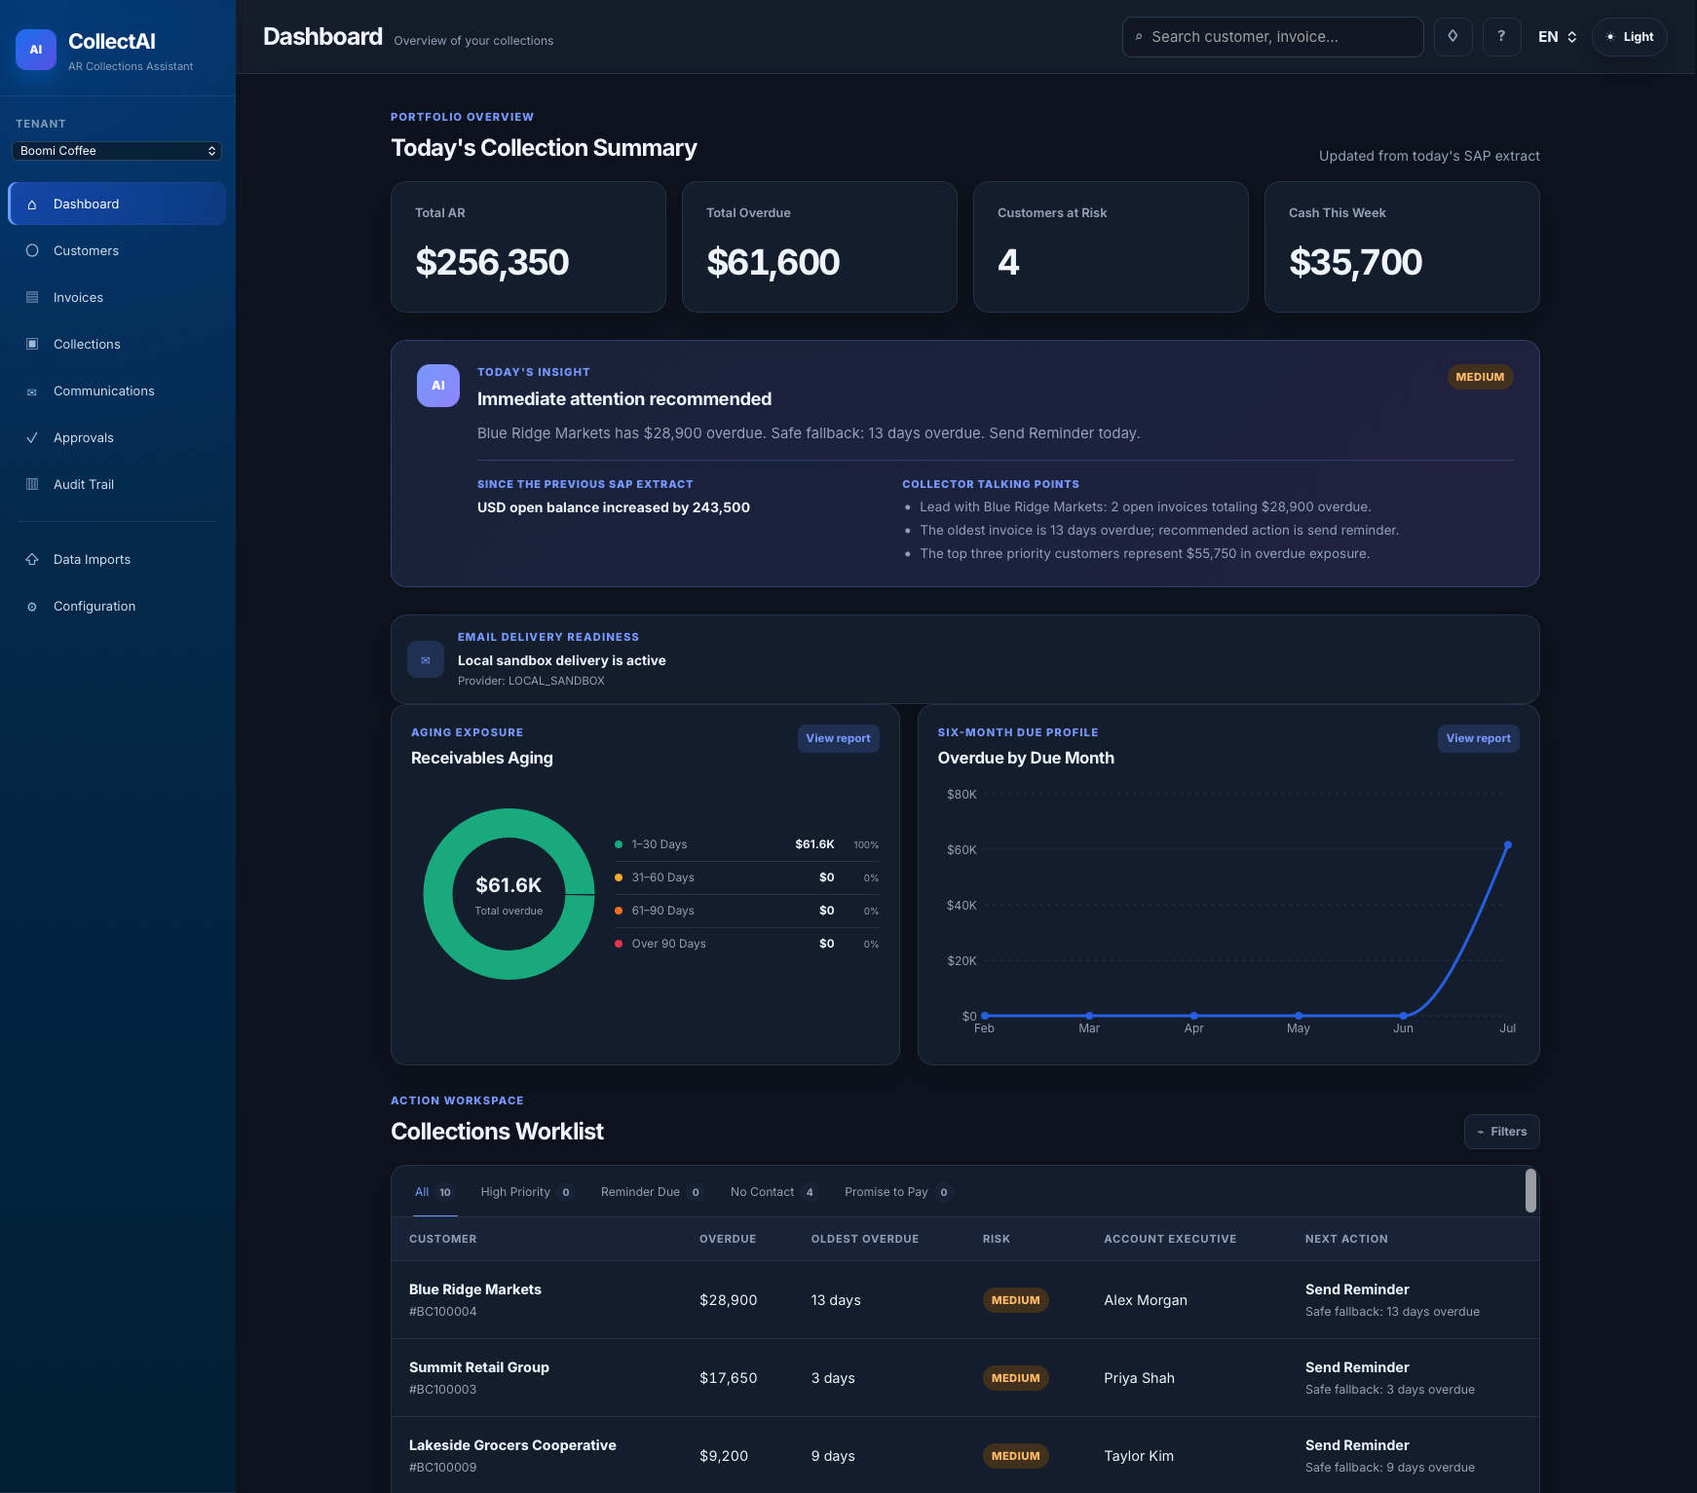The height and width of the screenshot is (1493, 1697).
Task: Go to Customers in the sidebar
Action: pyautogui.click(x=117, y=250)
